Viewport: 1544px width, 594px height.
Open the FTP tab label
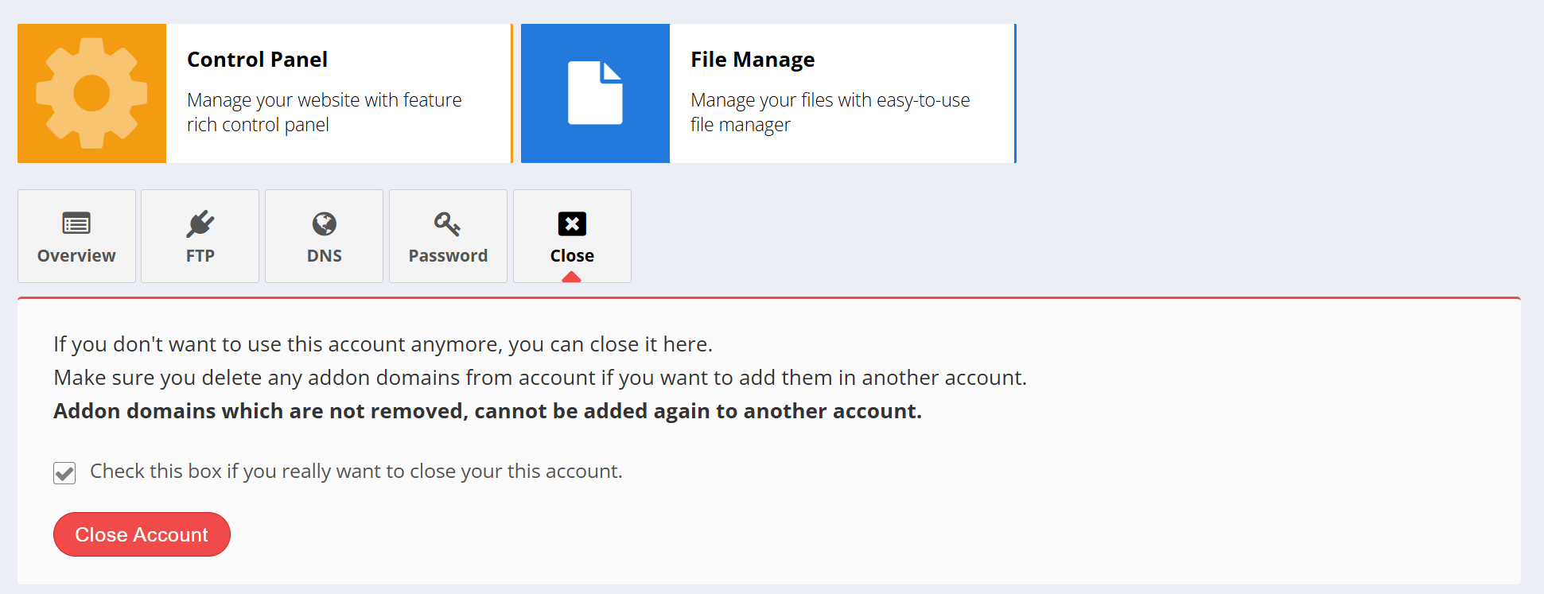pos(200,256)
